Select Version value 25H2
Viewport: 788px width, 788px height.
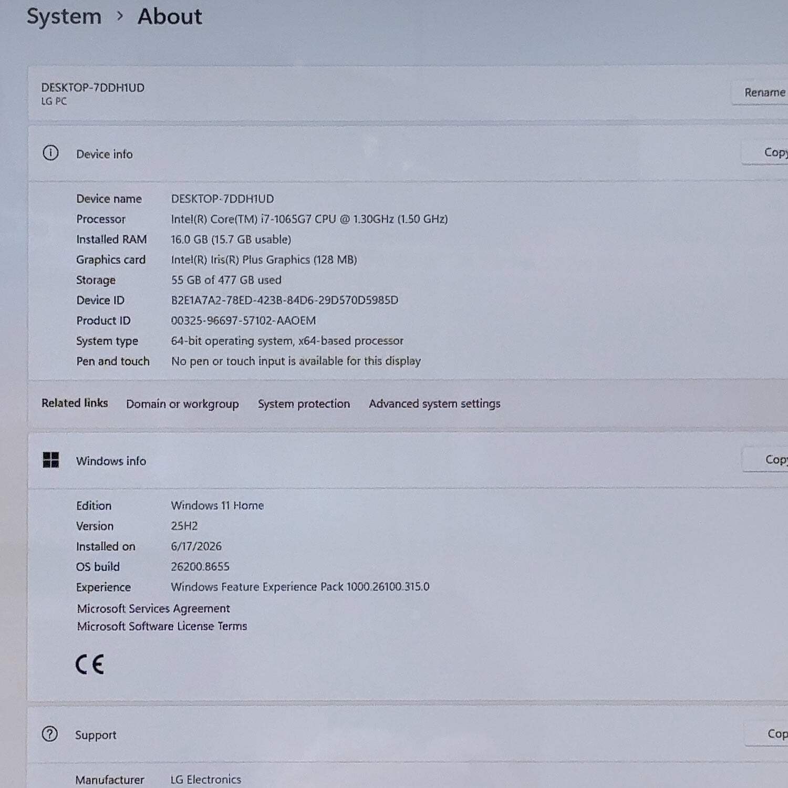(184, 526)
